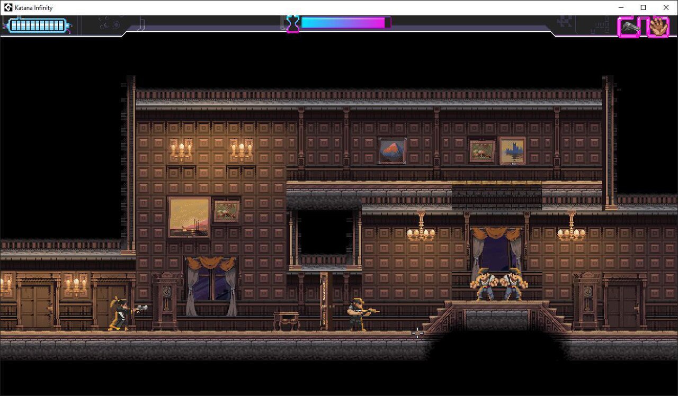Screen dimensions: 678x396
Task: Click the white crosshair cursor on floor
Action: (417, 333)
